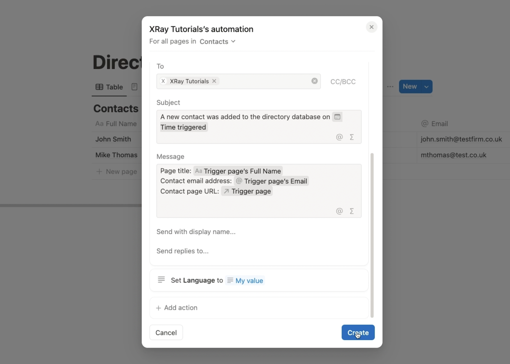Click john.smith@testfirm.co.uk email cell
Screen dimensions: 510x364
(461, 139)
